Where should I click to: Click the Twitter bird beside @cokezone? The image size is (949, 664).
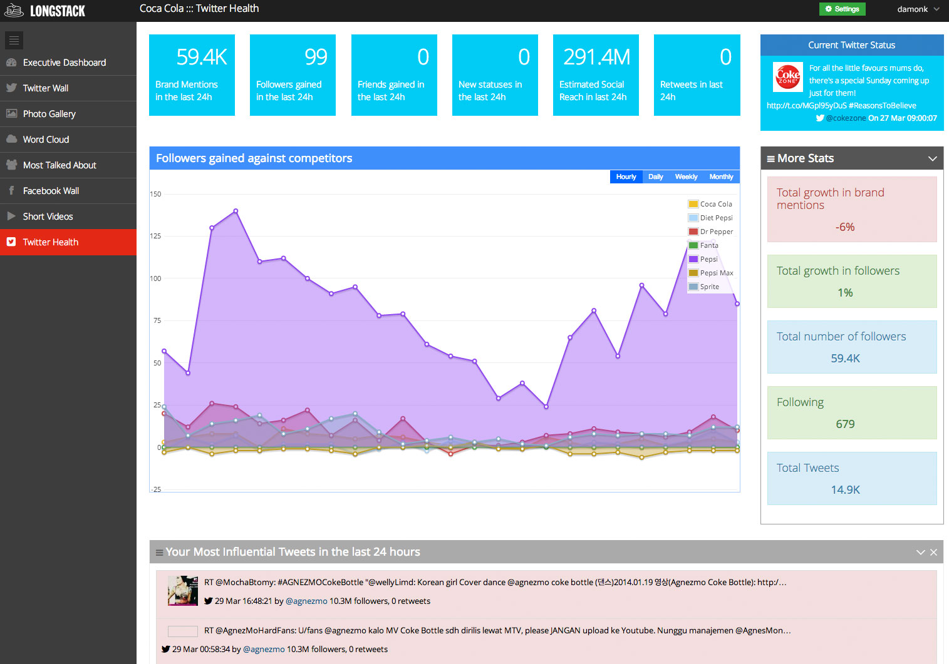point(820,118)
